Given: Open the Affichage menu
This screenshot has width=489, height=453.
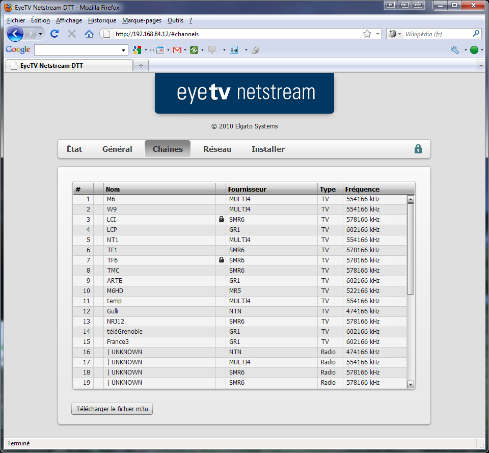Looking at the screenshot, I should click(x=69, y=20).
